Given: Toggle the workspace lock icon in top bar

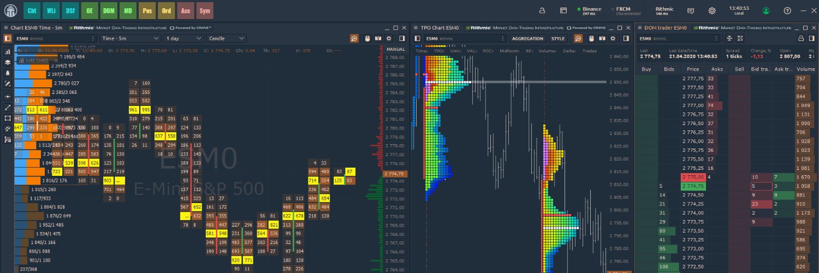Looking at the screenshot, I should [x=542, y=10].
